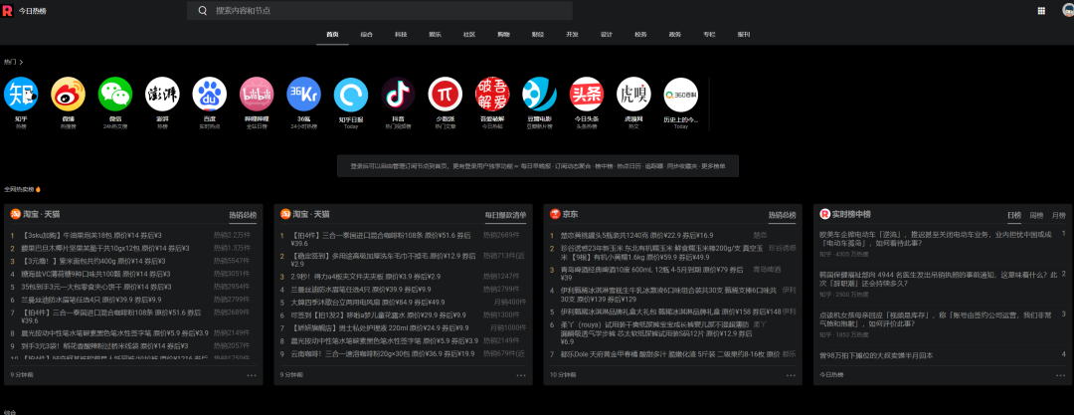Open the login tip banner about 订阅节点
The height and width of the screenshot is (415, 1074).
538,166
